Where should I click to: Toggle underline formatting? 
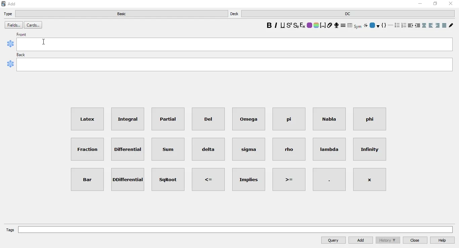coord(283,26)
